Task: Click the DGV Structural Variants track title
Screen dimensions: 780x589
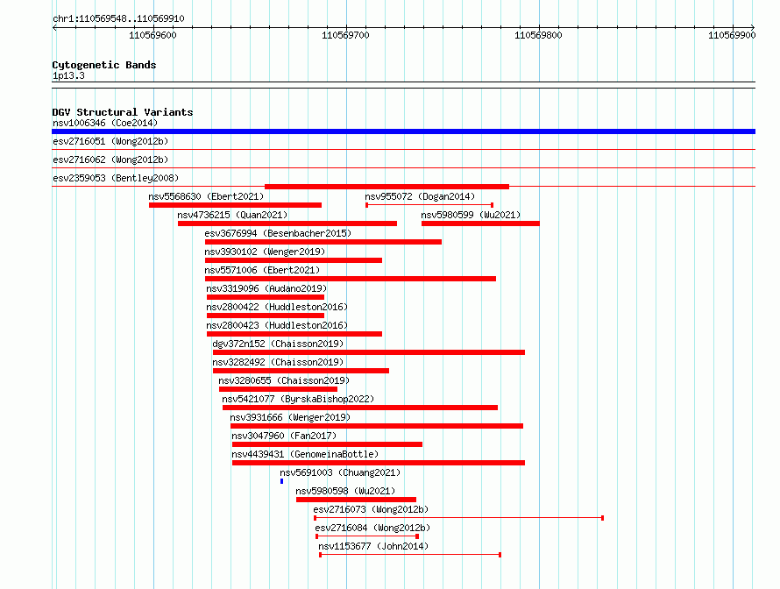Action: [123, 112]
